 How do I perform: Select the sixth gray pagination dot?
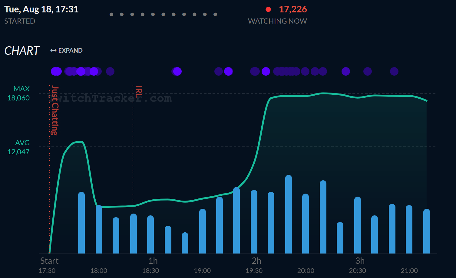click(164, 15)
